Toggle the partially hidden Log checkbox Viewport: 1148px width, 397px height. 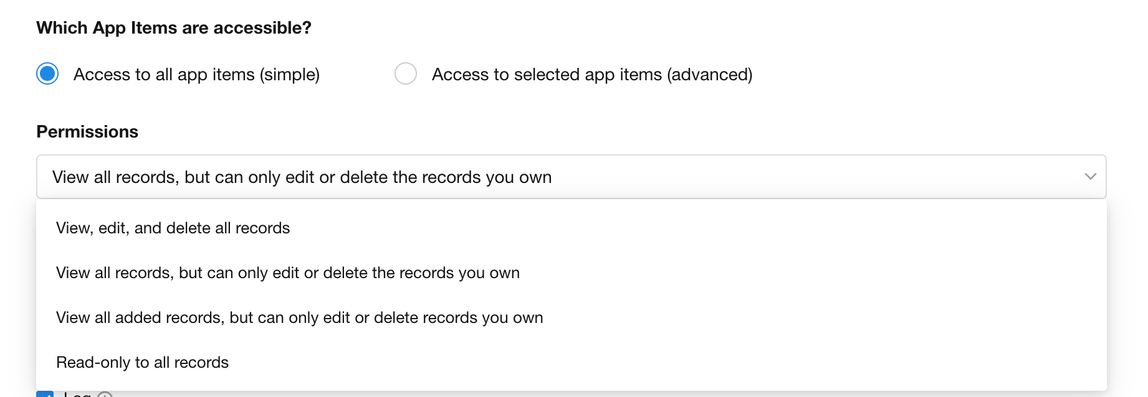45,394
